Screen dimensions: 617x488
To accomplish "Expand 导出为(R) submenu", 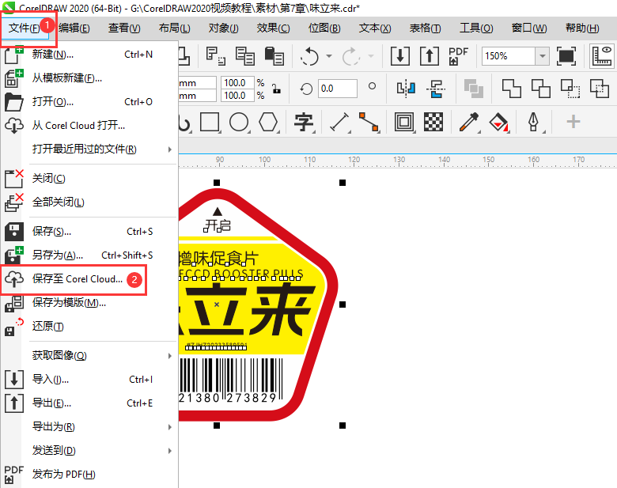I will tap(89, 426).
